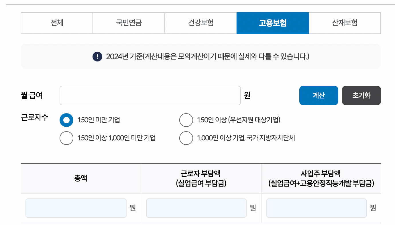Click the 사업주 부담액 result field
The image size is (395, 225).
click(317, 208)
